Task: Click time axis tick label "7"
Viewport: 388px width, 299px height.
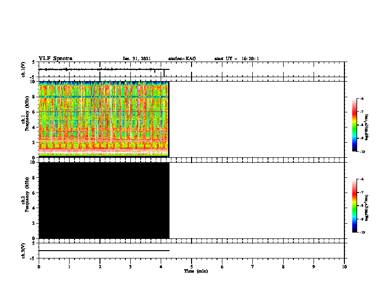Action: coord(253,267)
